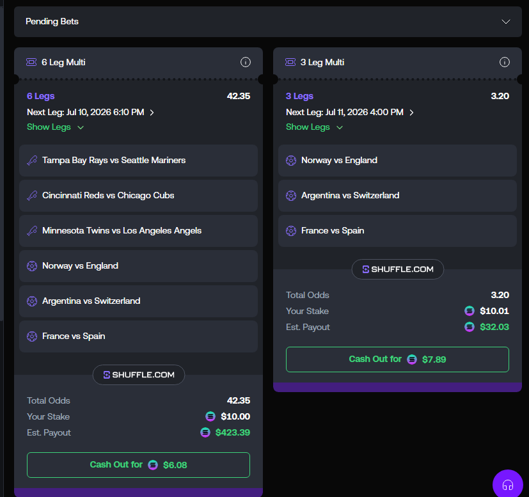Open Argentina vs Switzerland leg in 6 Leg Multi

click(x=138, y=301)
